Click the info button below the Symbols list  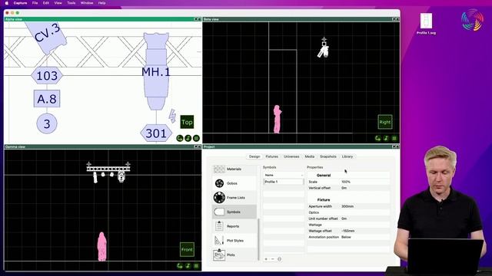pos(279,259)
